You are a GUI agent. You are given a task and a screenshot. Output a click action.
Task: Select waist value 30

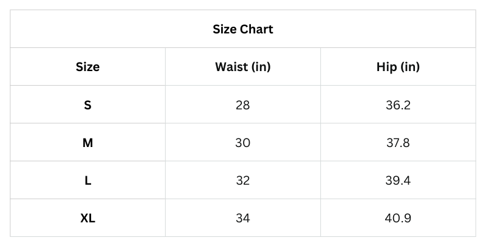(242, 143)
